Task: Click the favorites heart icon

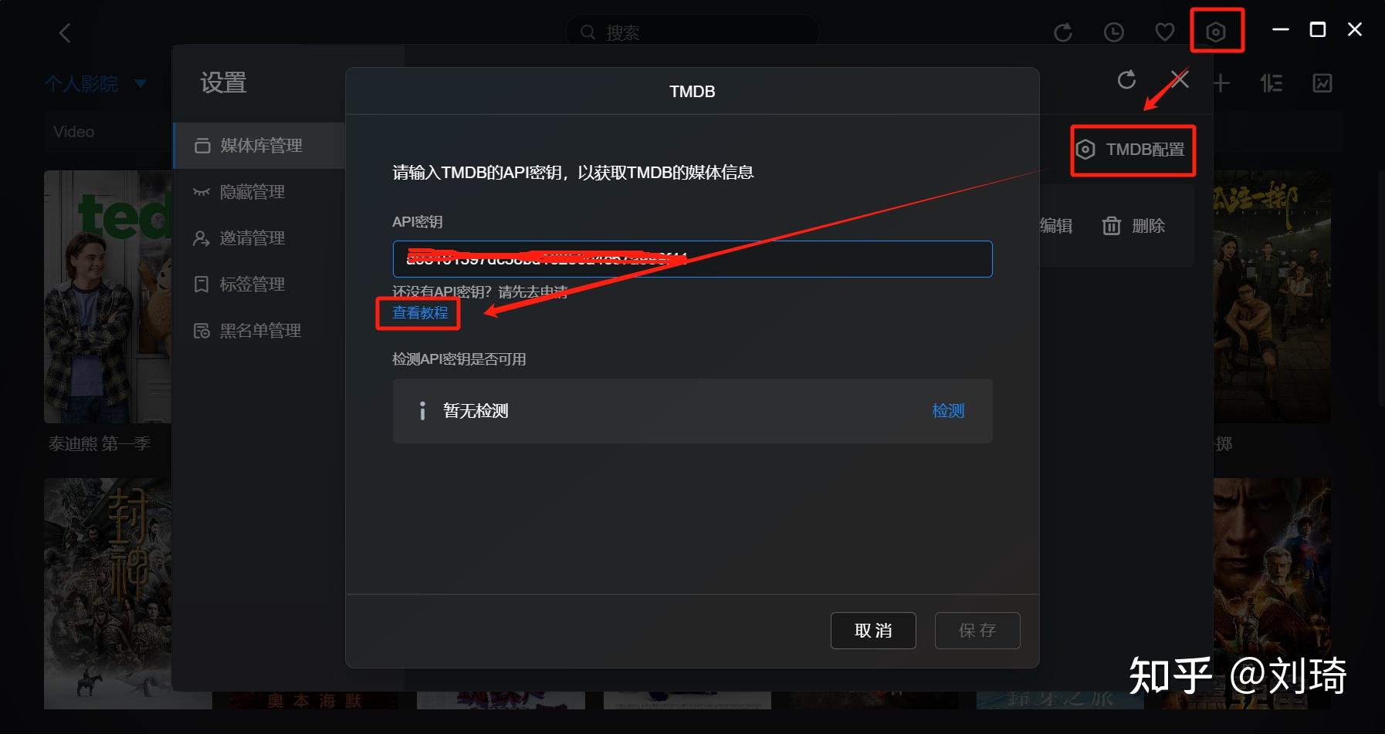Action: coord(1164,32)
